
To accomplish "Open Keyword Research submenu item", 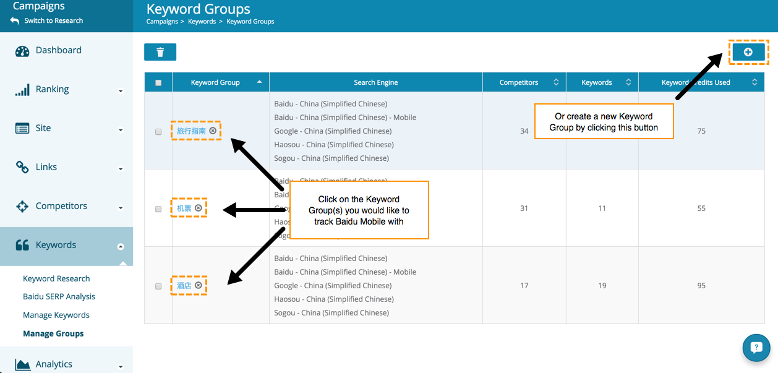I will [x=56, y=278].
